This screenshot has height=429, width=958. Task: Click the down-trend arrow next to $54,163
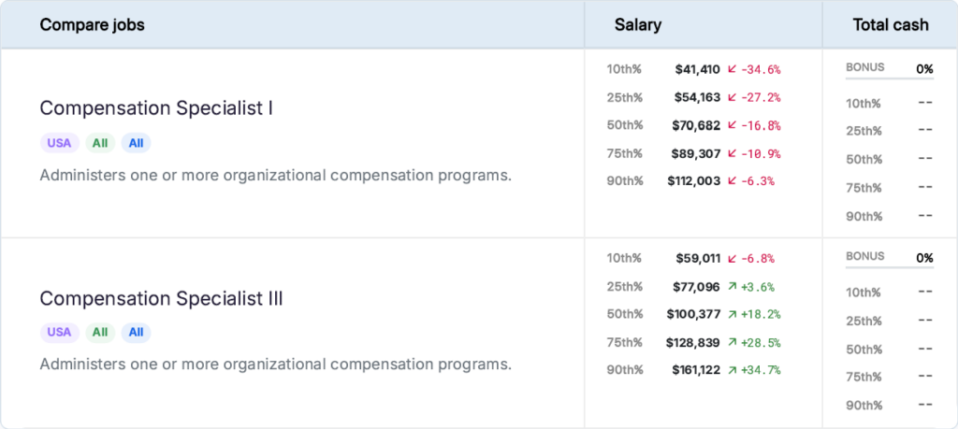(732, 97)
